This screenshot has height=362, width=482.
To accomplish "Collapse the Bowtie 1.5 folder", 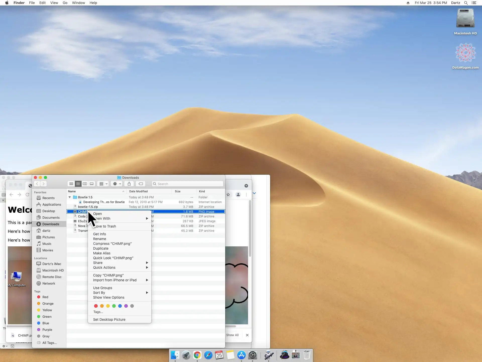I will point(70,197).
